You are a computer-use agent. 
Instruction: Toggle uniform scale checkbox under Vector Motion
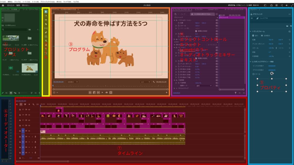click(x=196, y=31)
